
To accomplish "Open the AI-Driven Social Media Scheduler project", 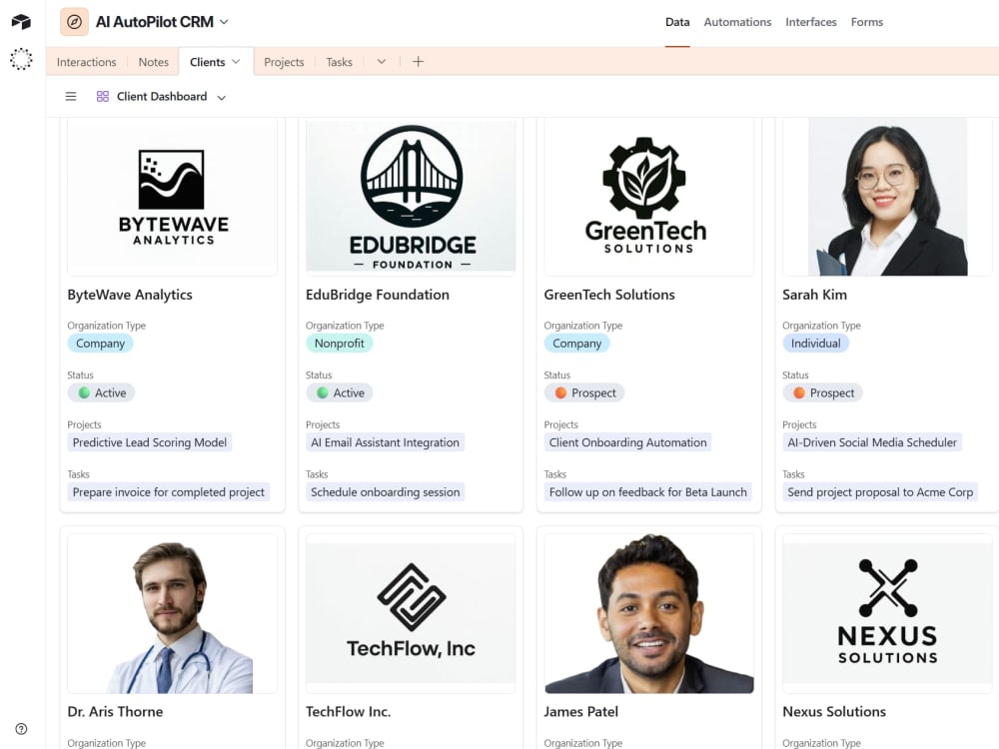I will pos(871,442).
